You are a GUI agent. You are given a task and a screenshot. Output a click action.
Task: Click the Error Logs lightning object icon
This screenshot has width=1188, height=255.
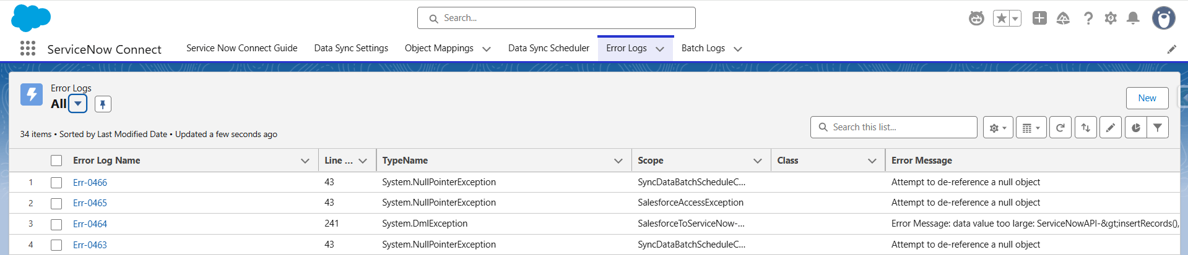tap(32, 94)
